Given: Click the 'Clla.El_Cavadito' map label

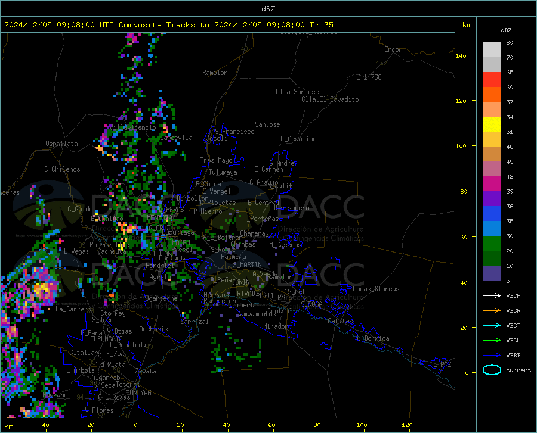Looking at the screenshot, I should [x=330, y=99].
